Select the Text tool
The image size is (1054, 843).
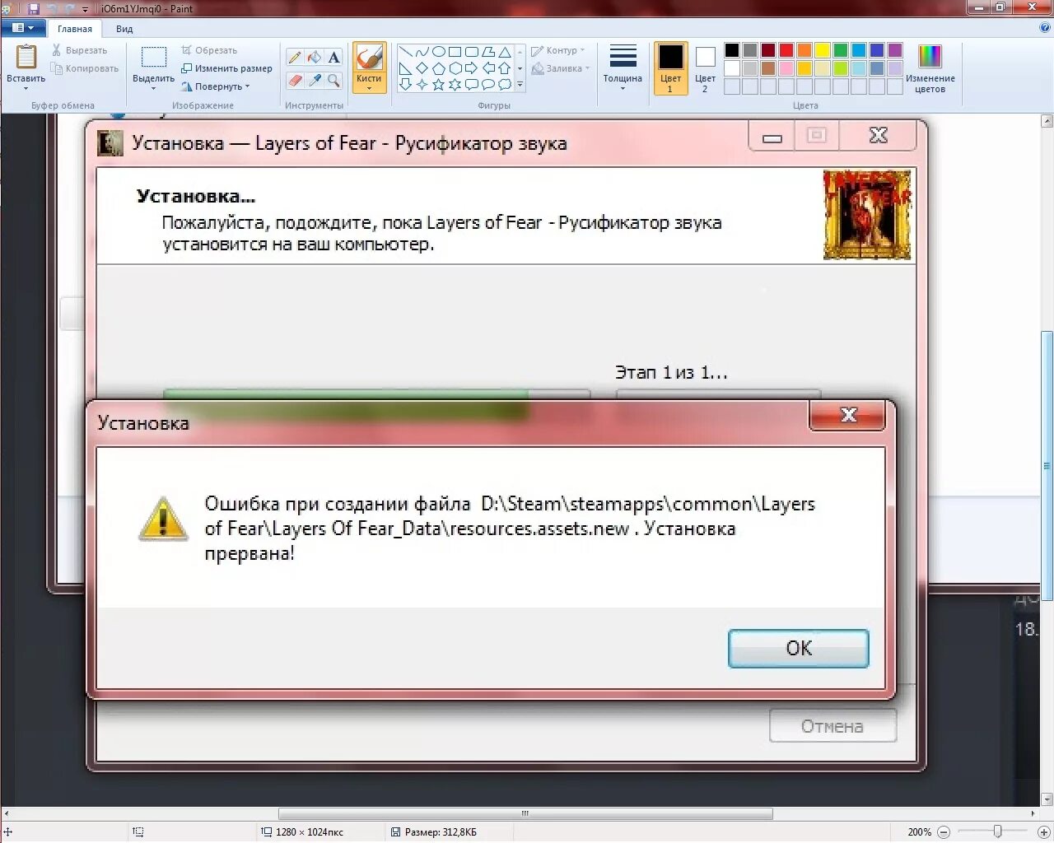(x=333, y=58)
